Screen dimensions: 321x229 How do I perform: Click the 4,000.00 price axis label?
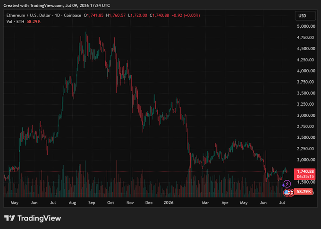(306, 71)
